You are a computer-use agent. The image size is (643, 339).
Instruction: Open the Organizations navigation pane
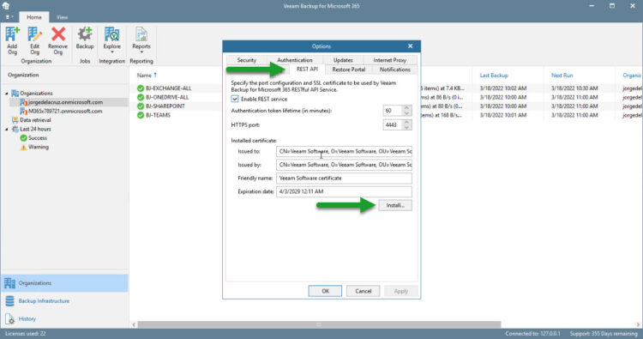click(x=64, y=283)
